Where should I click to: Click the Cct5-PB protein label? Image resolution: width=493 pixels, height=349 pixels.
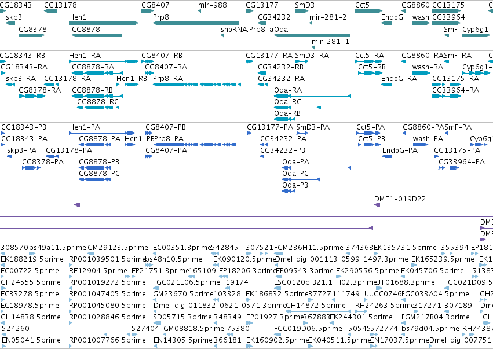coord(371,138)
